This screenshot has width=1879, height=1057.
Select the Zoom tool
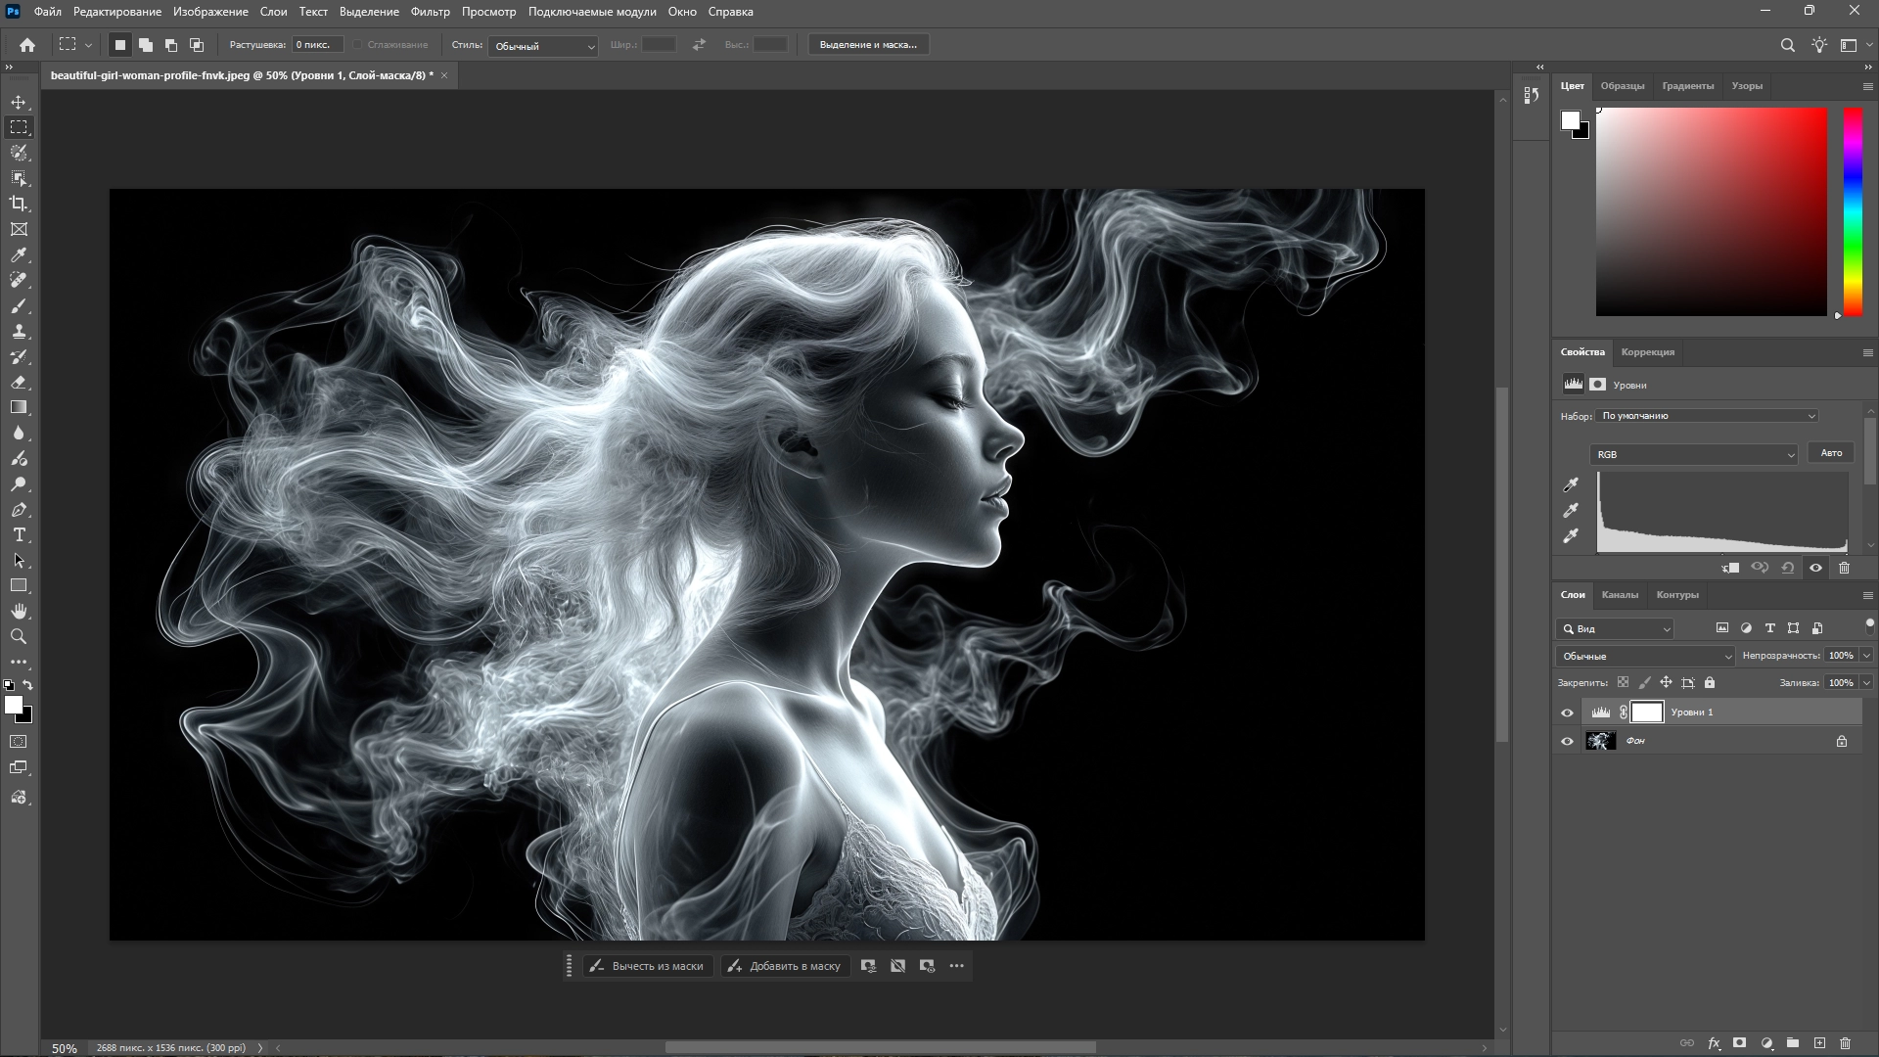coord(19,636)
